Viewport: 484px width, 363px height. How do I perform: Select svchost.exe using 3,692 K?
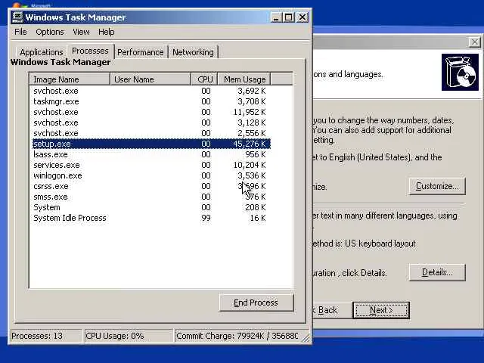pyautogui.click(x=151, y=91)
